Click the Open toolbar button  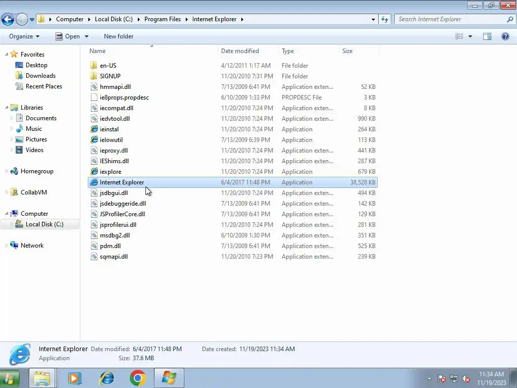pos(68,36)
